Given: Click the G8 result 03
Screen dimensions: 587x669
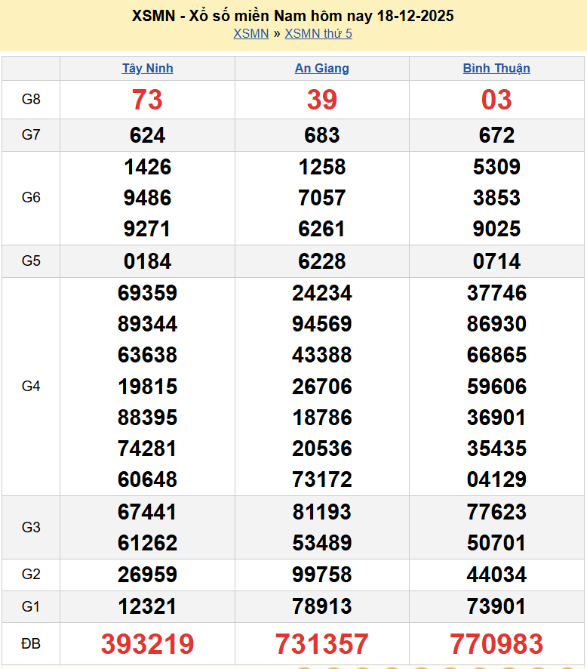Looking at the screenshot, I should tap(496, 100).
